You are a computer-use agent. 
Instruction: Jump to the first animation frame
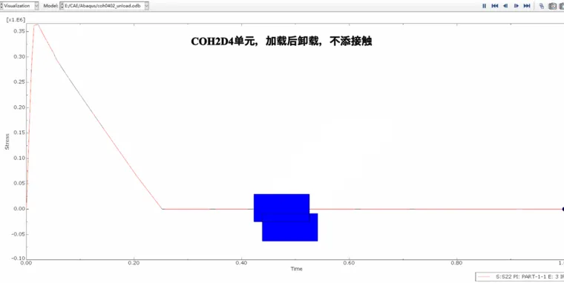[x=495, y=6]
